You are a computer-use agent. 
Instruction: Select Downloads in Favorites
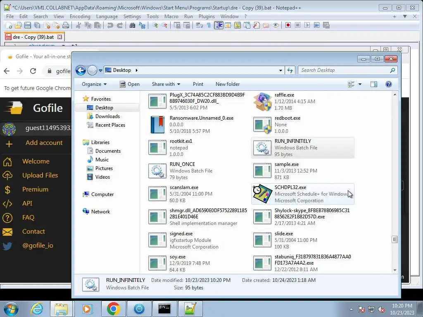coord(107,116)
